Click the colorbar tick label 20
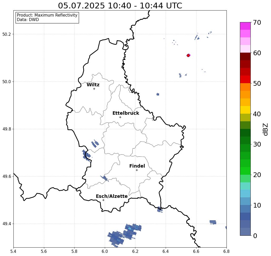The width and height of the screenshot is (271, 256). pyautogui.click(x=257, y=175)
